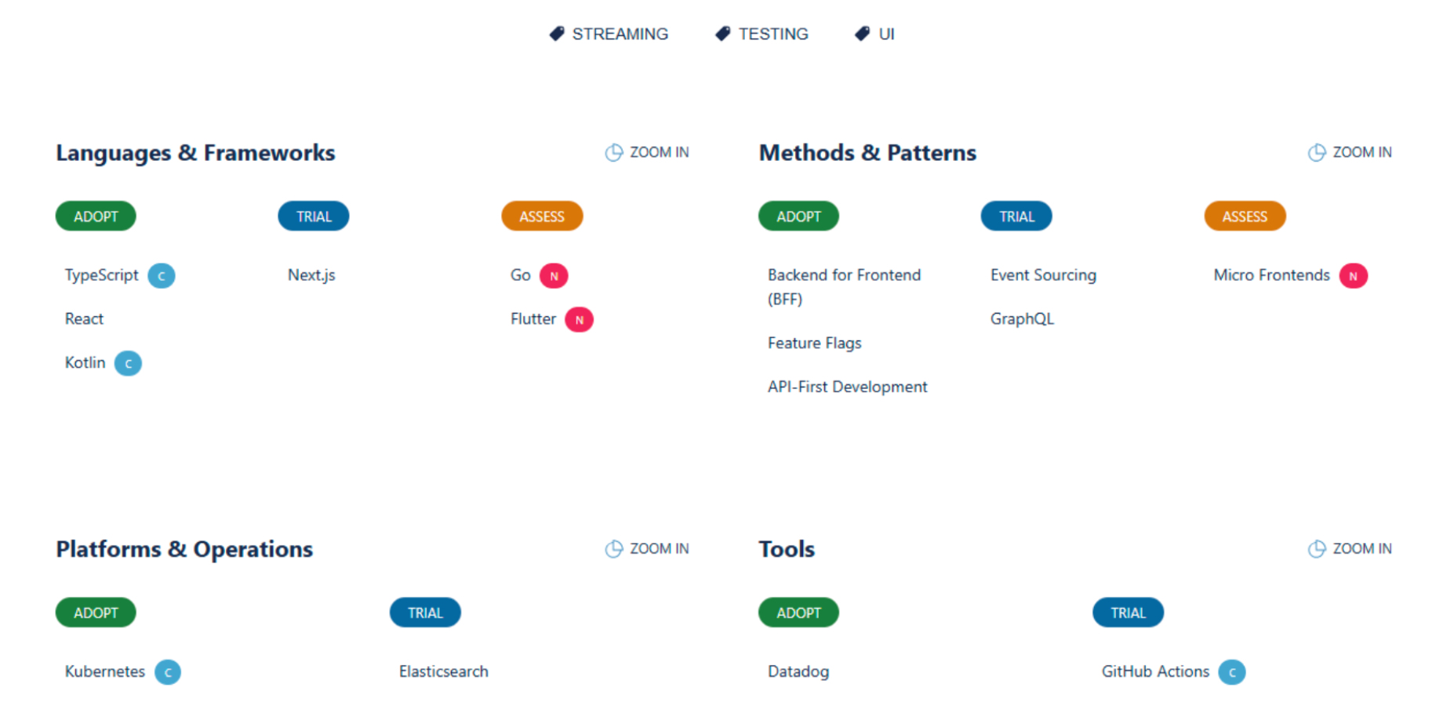Click the changed badge next to Kubernetes

tap(168, 671)
